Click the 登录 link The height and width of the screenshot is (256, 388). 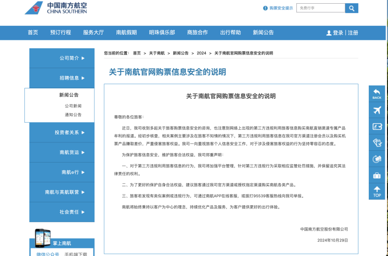pos(338,33)
